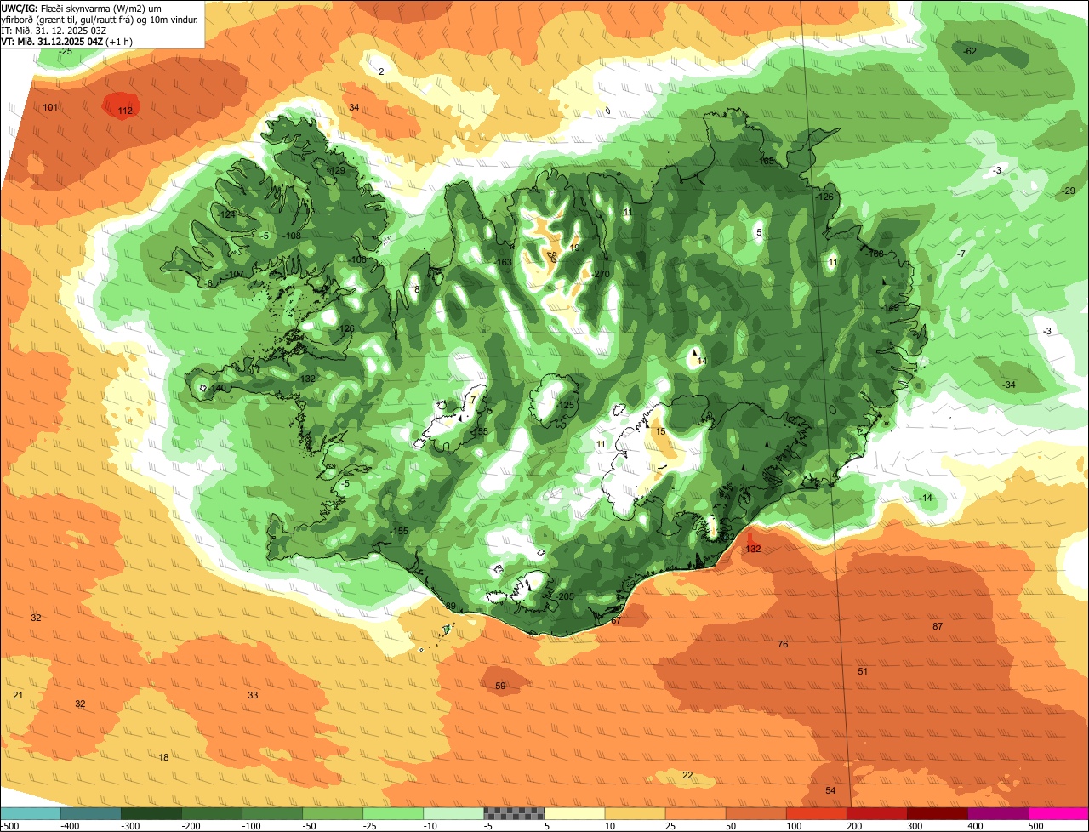Select the darkest green -300 to -200 legend swatch
The width and height of the screenshot is (1089, 832).
[151, 813]
